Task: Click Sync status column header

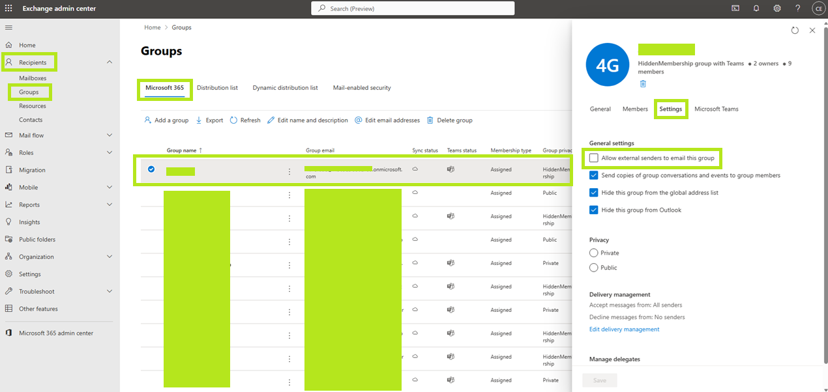Action: coord(425,150)
